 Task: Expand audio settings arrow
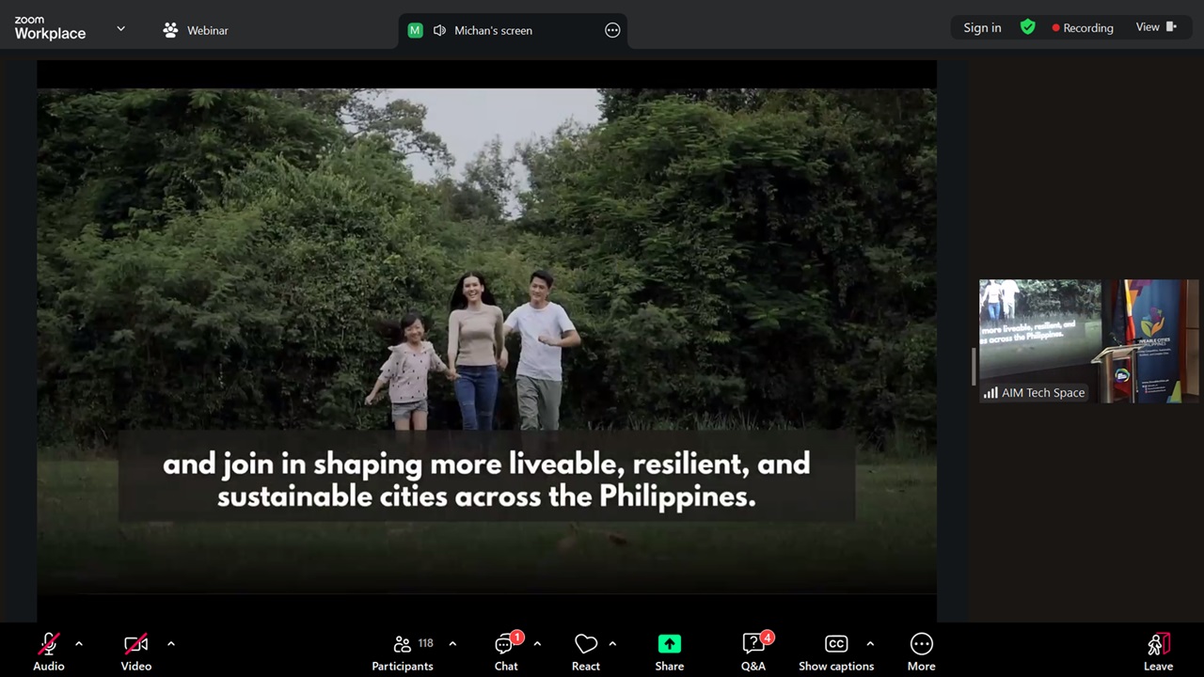click(79, 644)
